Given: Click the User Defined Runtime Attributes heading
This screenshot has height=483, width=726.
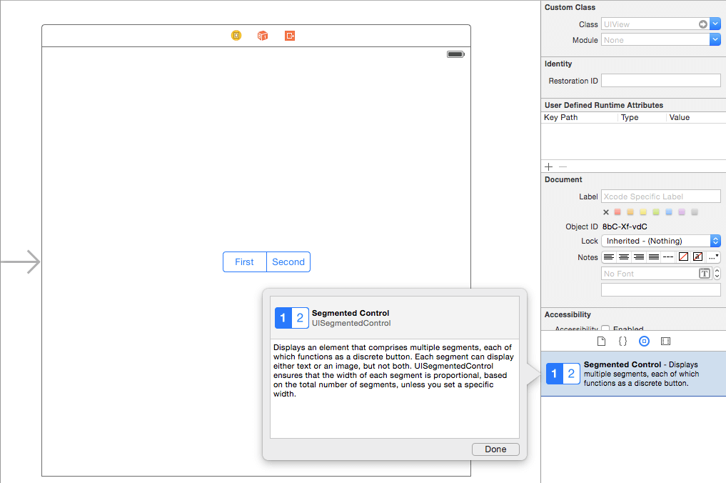Looking at the screenshot, I should pyautogui.click(x=604, y=105).
